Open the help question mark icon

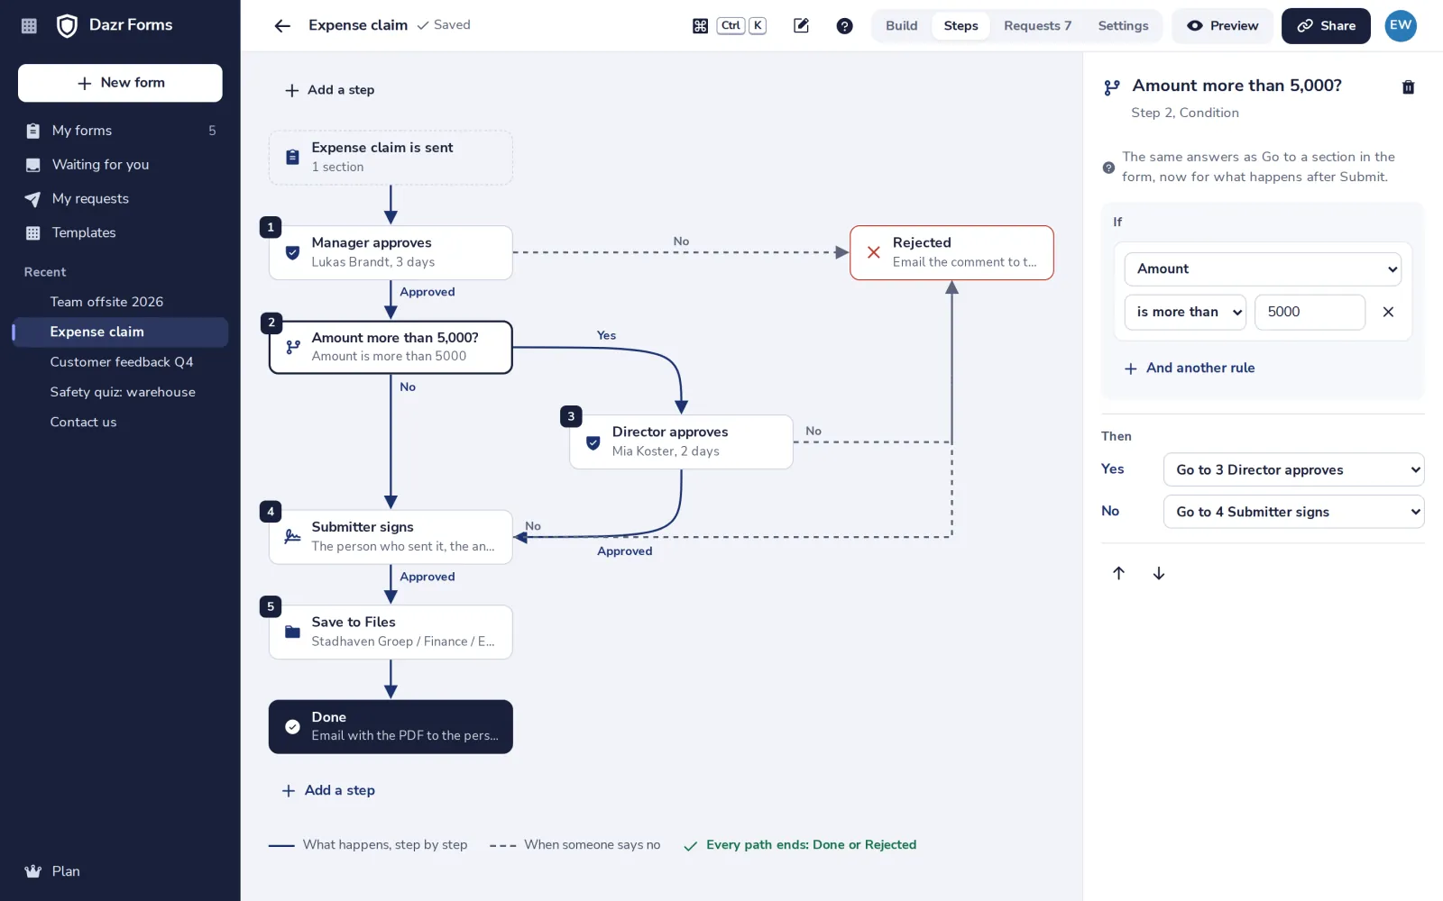[x=844, y=26]
